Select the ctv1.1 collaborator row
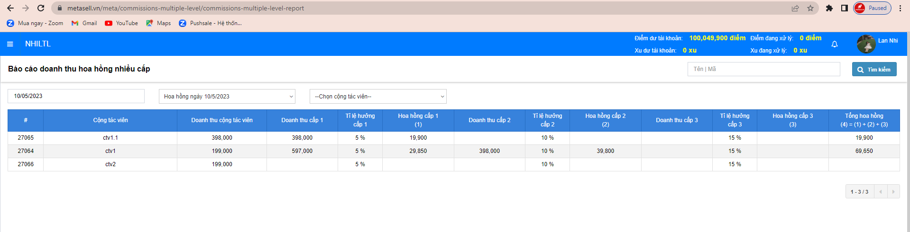 click(x=110, y=138)
